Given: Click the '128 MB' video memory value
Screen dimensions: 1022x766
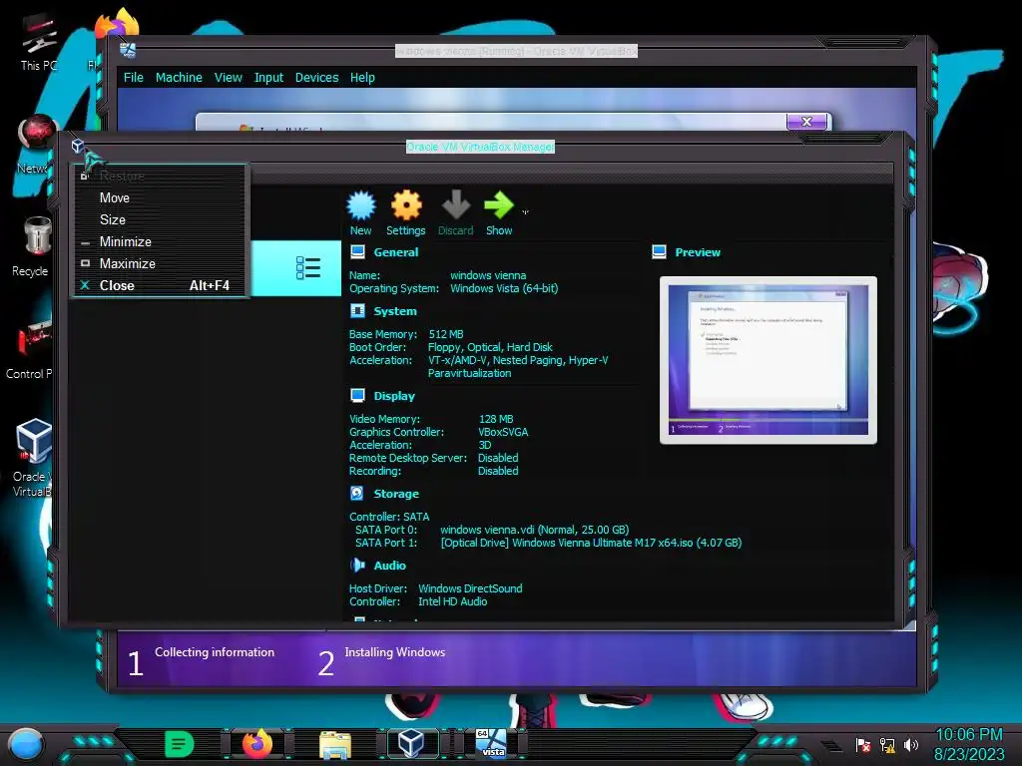Looking at the screenshot, I should click(x=496, y=419).
